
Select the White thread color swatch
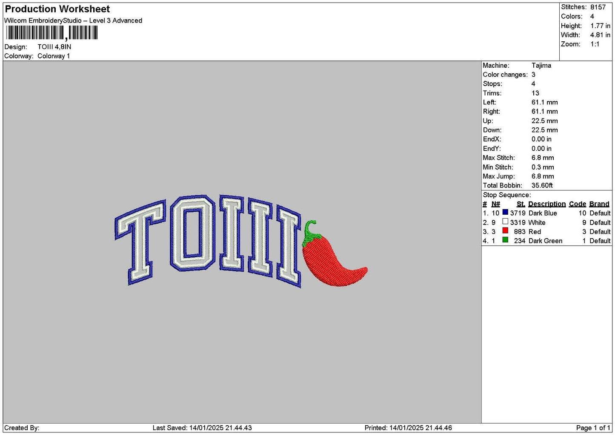(505, 222)
